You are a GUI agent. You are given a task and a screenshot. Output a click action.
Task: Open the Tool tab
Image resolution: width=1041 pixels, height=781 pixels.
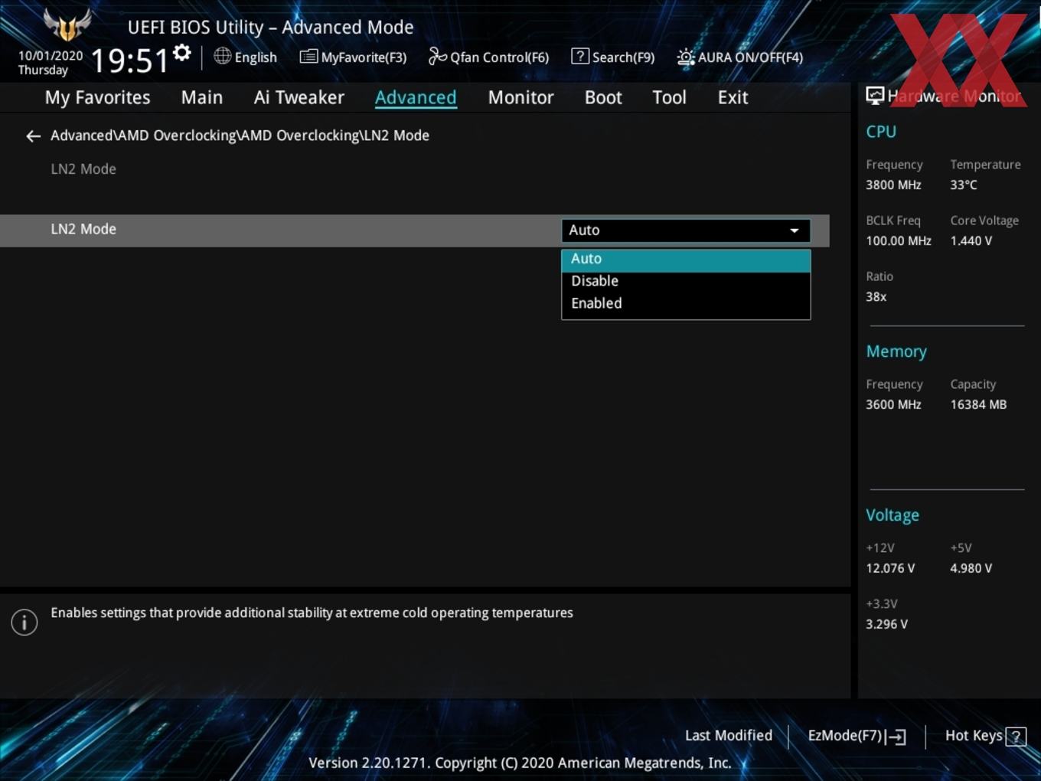[x=669, y=97]
